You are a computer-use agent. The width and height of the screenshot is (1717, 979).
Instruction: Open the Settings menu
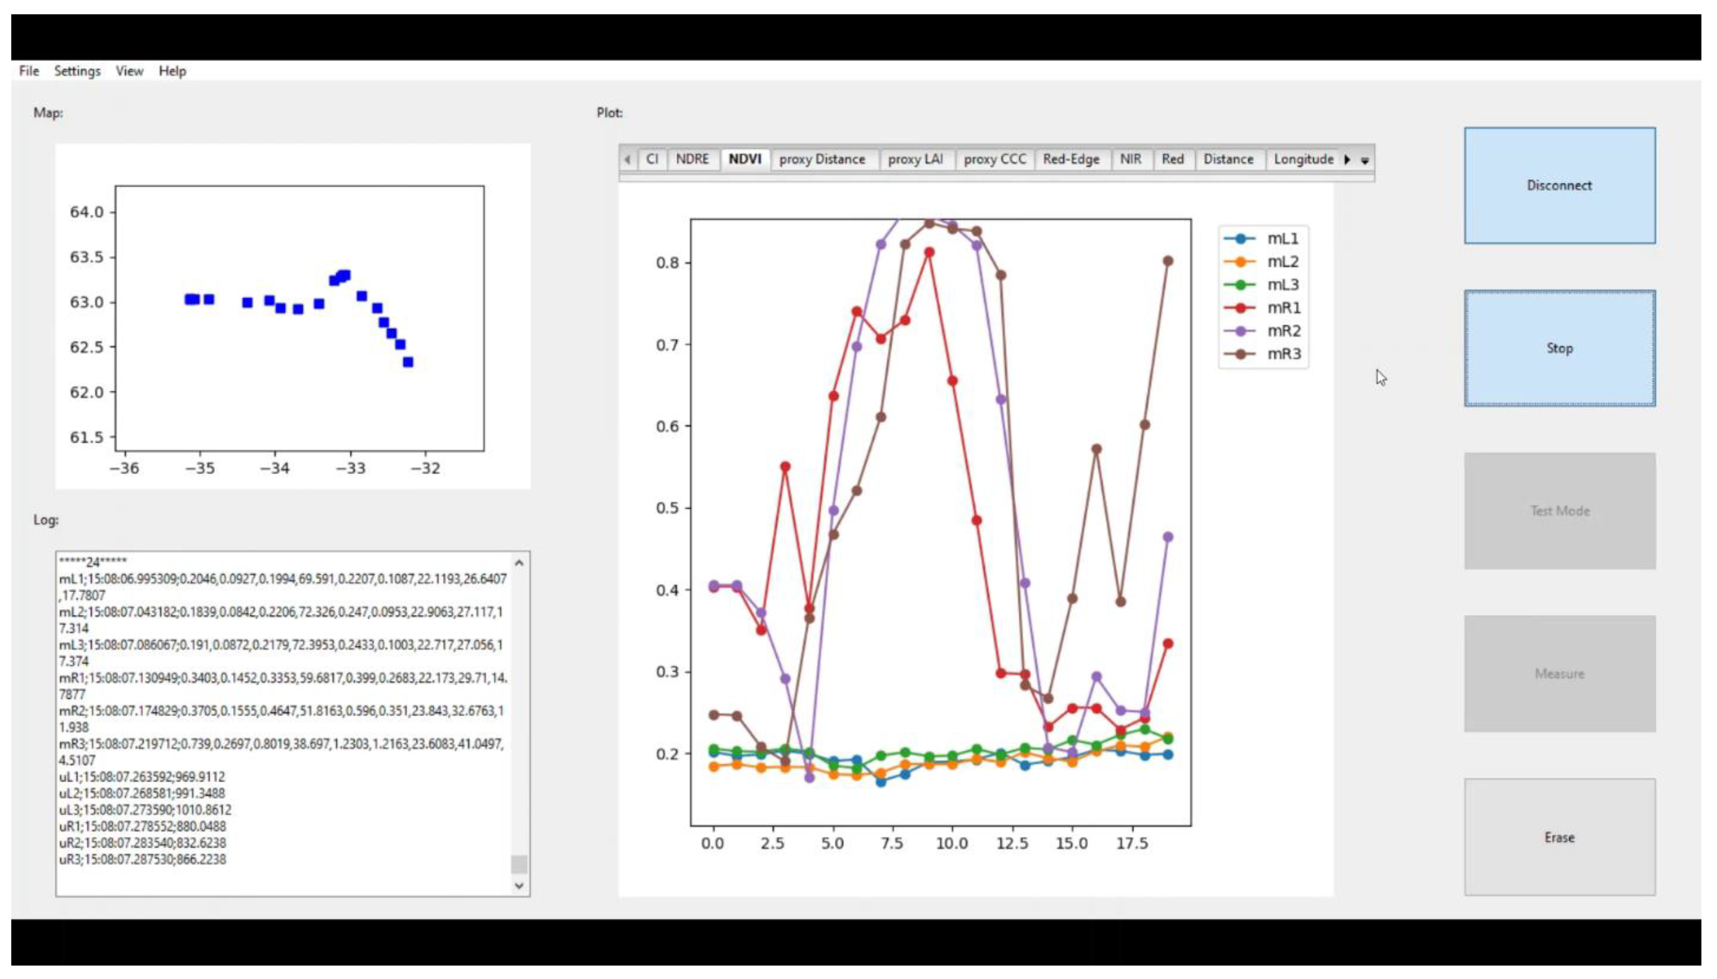77,71
